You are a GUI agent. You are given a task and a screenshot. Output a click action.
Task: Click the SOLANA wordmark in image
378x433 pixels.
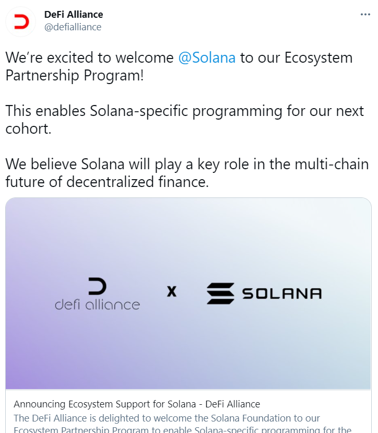[x=282, y=294]
